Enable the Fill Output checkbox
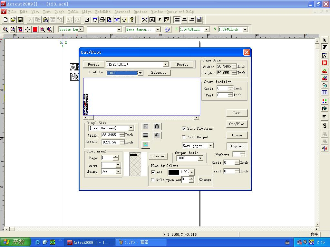330x247 pixels. 184,137
